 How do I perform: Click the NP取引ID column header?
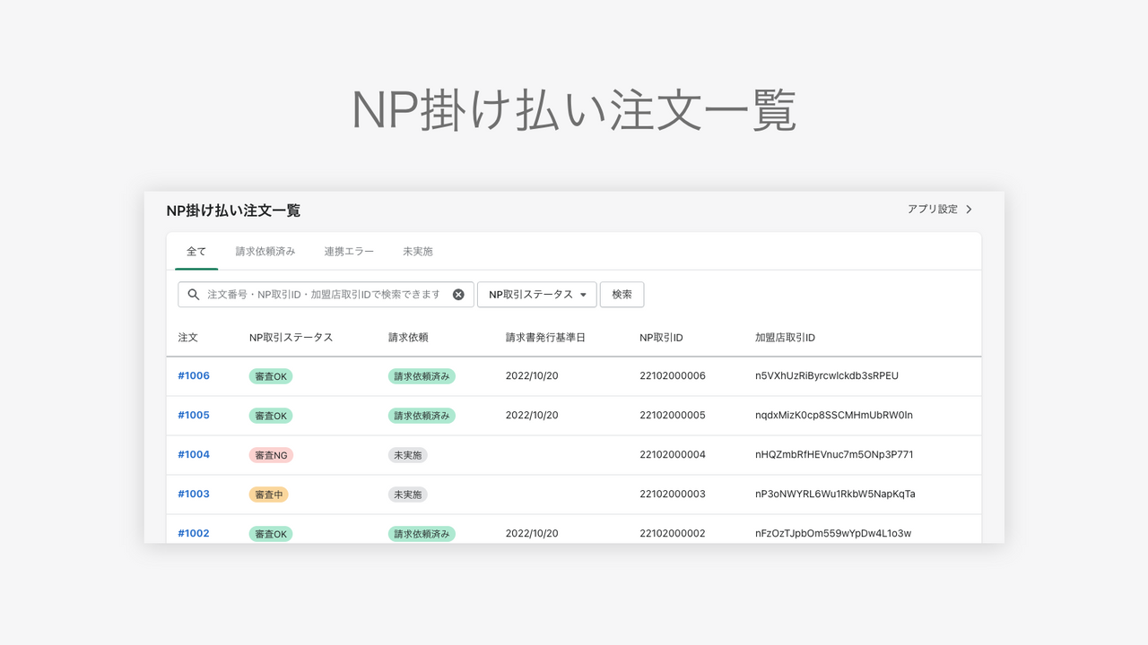[662, 338]
